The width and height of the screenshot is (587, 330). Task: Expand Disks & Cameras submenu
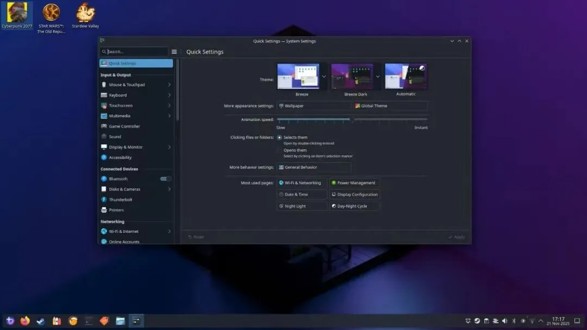pos(169,189)
